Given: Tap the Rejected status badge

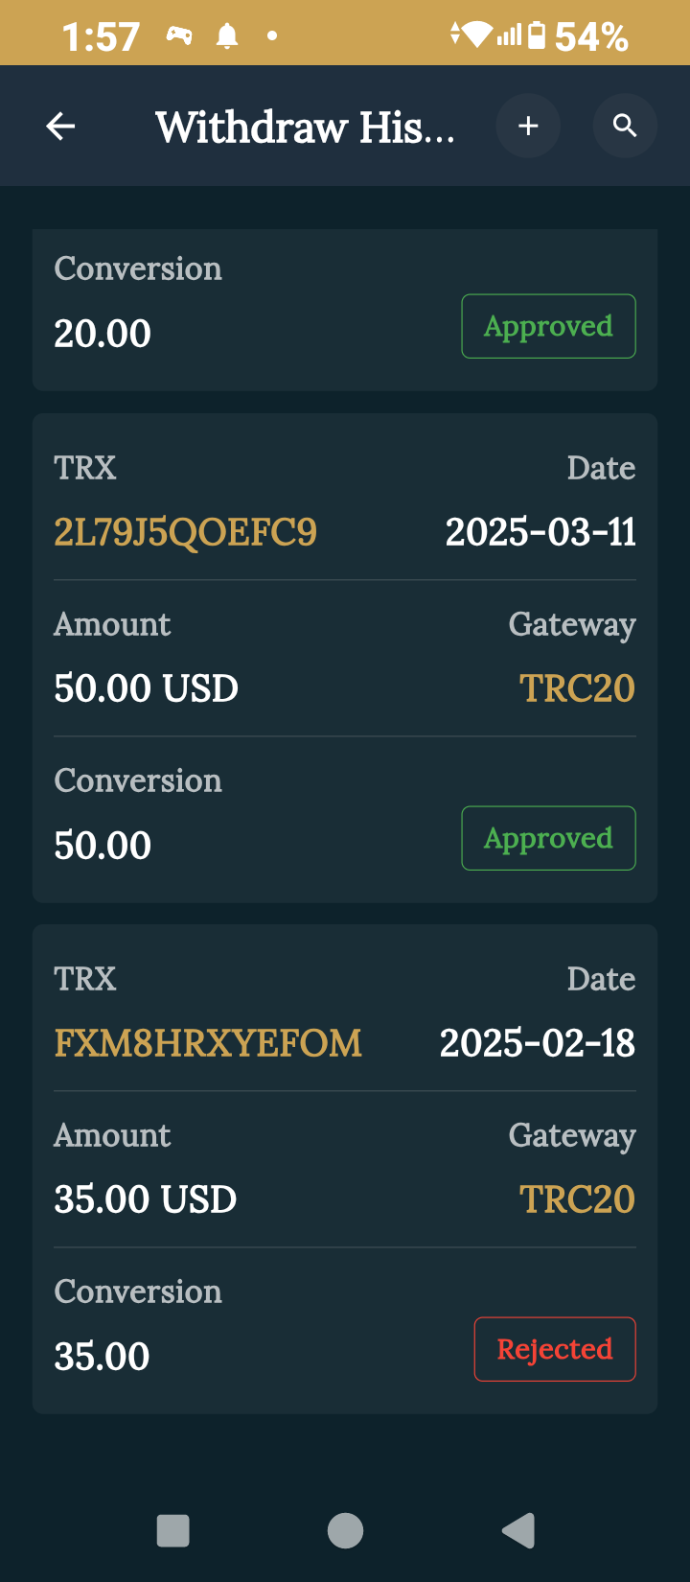Looking at the screenshot, I should click(x=554, y=1349).
